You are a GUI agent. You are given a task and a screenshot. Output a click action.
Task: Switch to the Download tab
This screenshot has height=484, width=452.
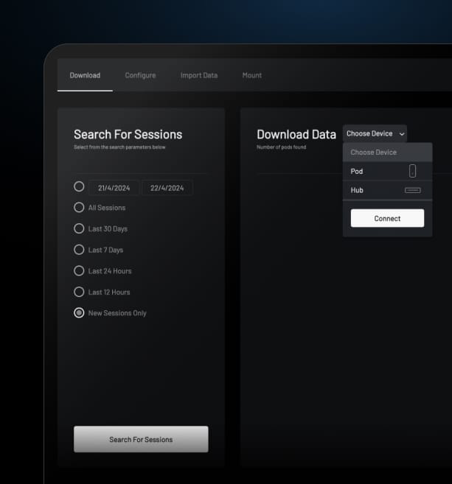pos(85,75)
